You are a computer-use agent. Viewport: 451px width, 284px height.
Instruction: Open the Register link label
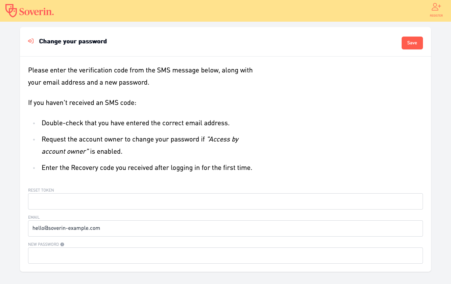(x=436, y=16)
